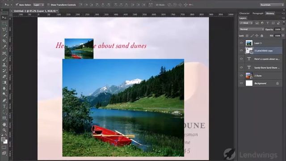This screenshot has height=161, width=286.
Task: Click the Quick Mask mode icon
Action: [x=4, y=147]
